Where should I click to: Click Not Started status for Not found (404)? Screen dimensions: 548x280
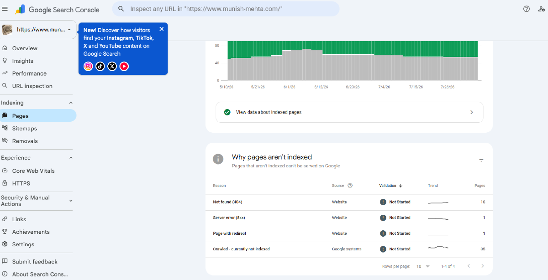400,202
